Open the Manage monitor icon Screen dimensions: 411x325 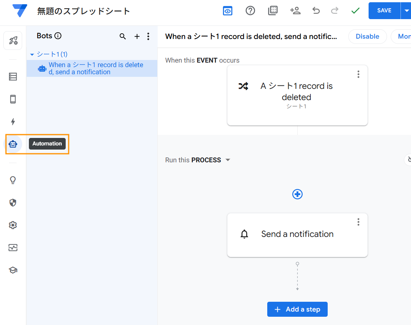tap(13, 248)
